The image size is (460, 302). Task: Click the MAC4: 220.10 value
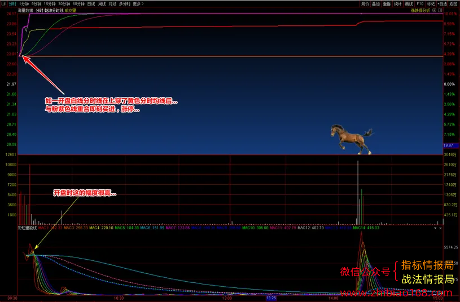[x=101, y=228]
